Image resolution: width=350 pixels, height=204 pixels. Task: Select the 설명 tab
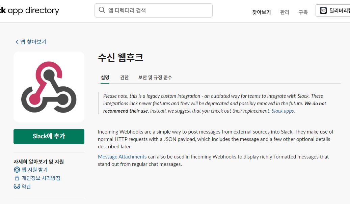click(105, 78)
